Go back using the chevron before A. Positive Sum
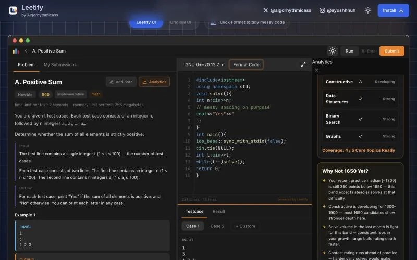This screenshot has height=260, width=417. [x=26, y=51]
